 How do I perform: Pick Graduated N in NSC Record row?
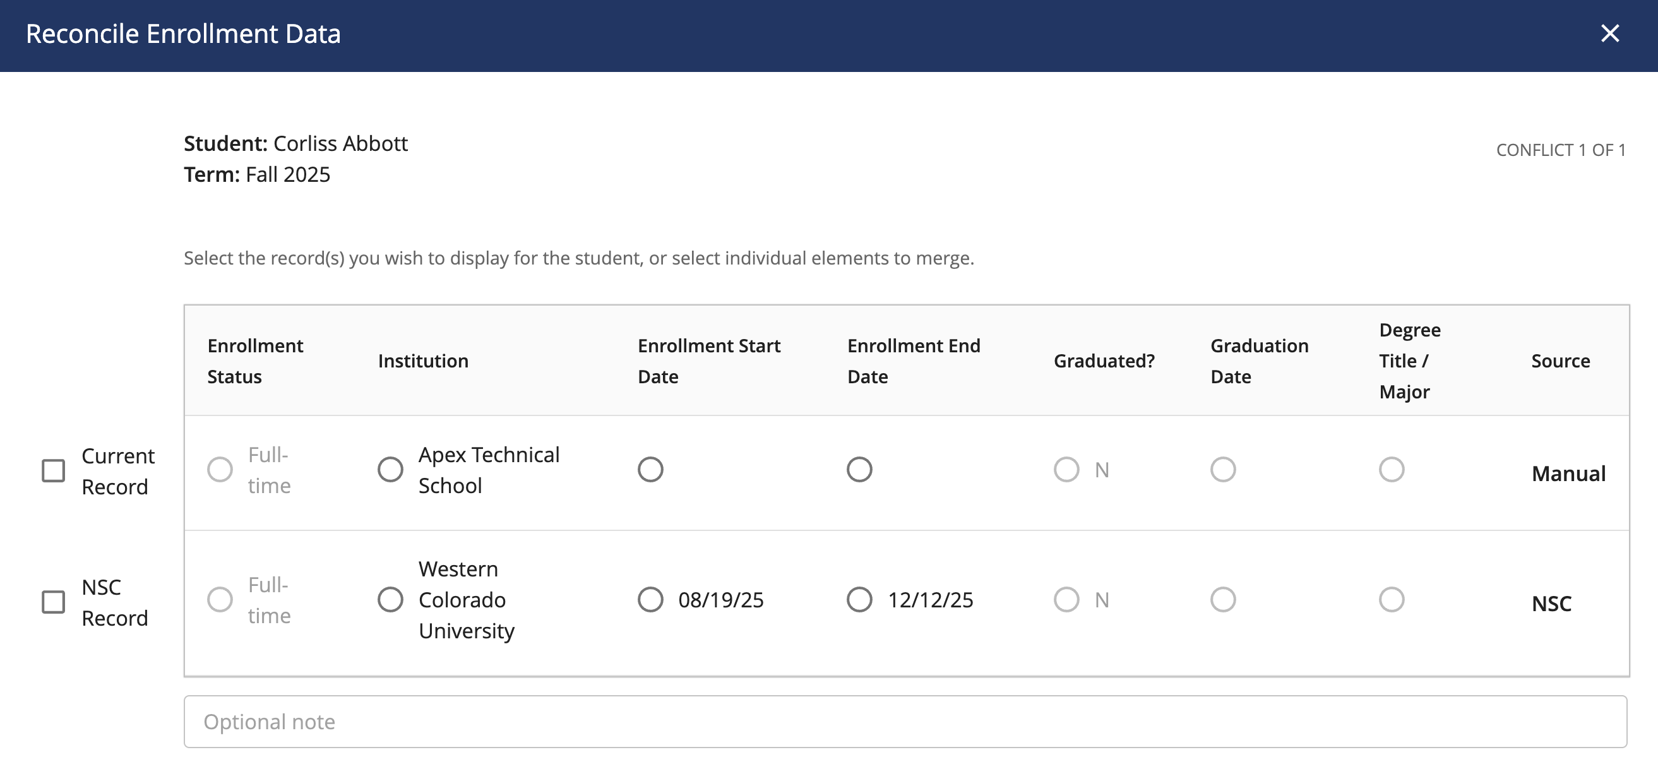(1066, 599)
